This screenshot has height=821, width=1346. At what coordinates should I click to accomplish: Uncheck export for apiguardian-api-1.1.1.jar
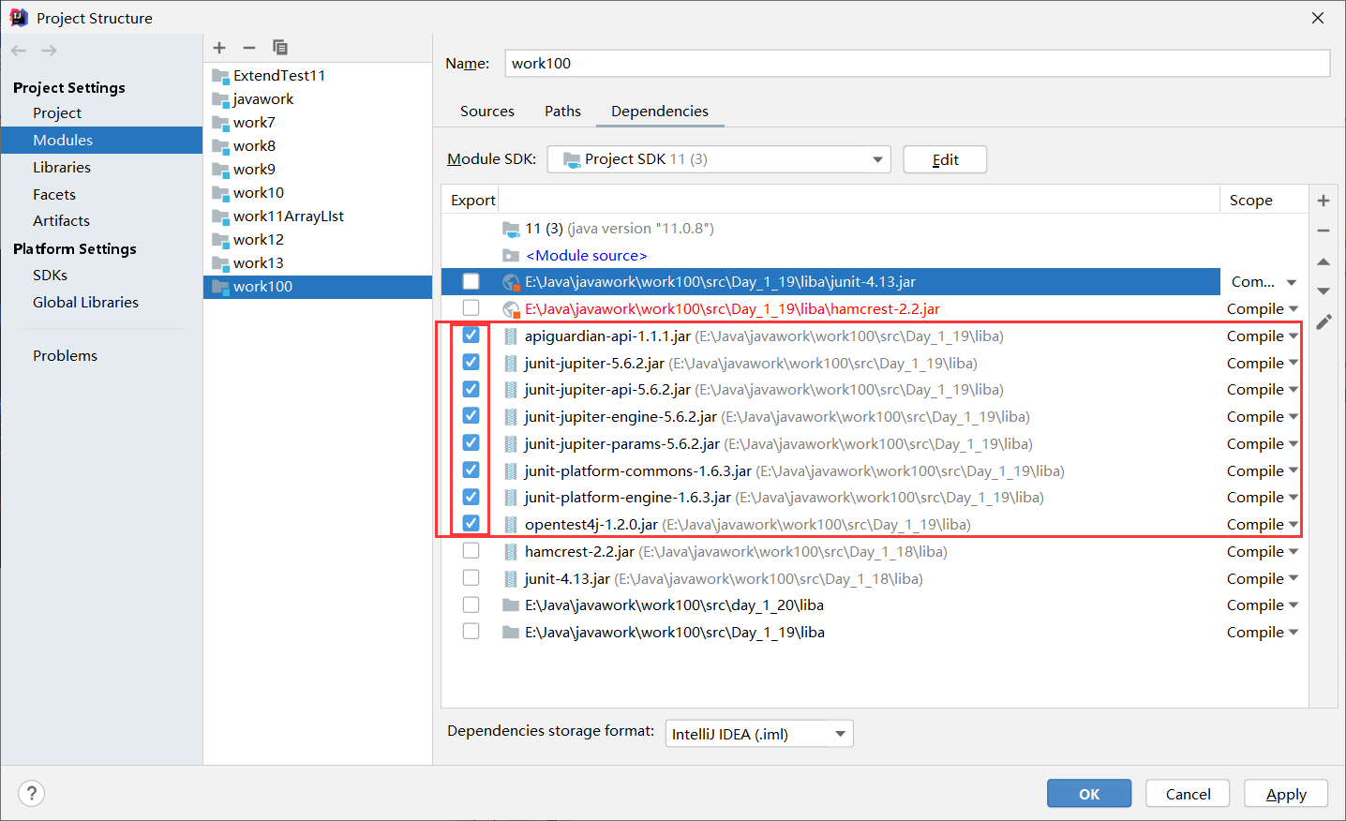pyautogui.click(x=471, y=336)
